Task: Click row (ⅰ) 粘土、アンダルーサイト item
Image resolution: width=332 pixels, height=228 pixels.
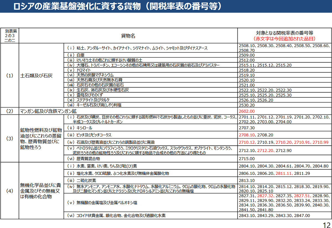Action: 151,48
